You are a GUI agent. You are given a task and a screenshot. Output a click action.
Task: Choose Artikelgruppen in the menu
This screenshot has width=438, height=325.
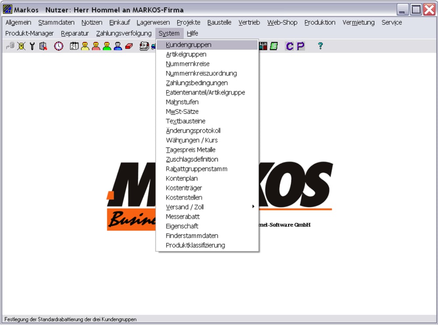[x=207, y=54]
